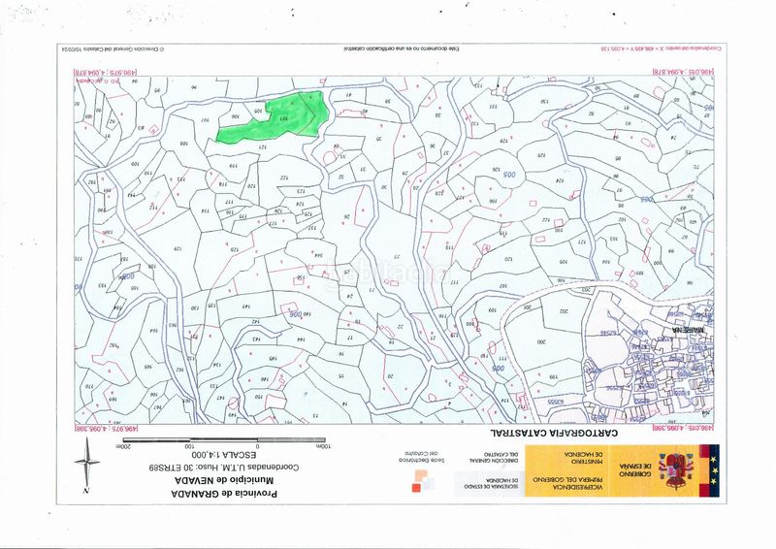This screenshot has height=549, width=776.
Task: Click the Sede Electrónica del Catastro orange logo
Action: (420, 481)
